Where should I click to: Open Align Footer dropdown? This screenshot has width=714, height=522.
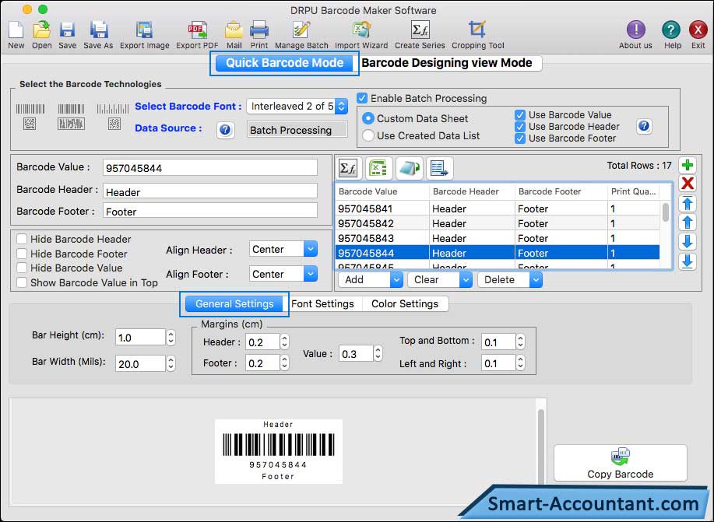(x=283, y=274)
